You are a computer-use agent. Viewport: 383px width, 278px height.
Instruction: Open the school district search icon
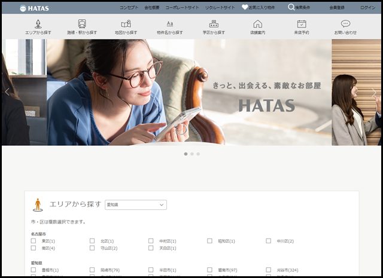[x=214, y=24]
